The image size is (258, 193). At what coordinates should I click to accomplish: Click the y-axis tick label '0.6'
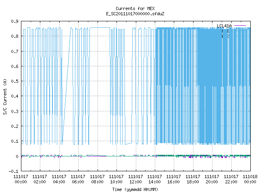tap(15, 66)
